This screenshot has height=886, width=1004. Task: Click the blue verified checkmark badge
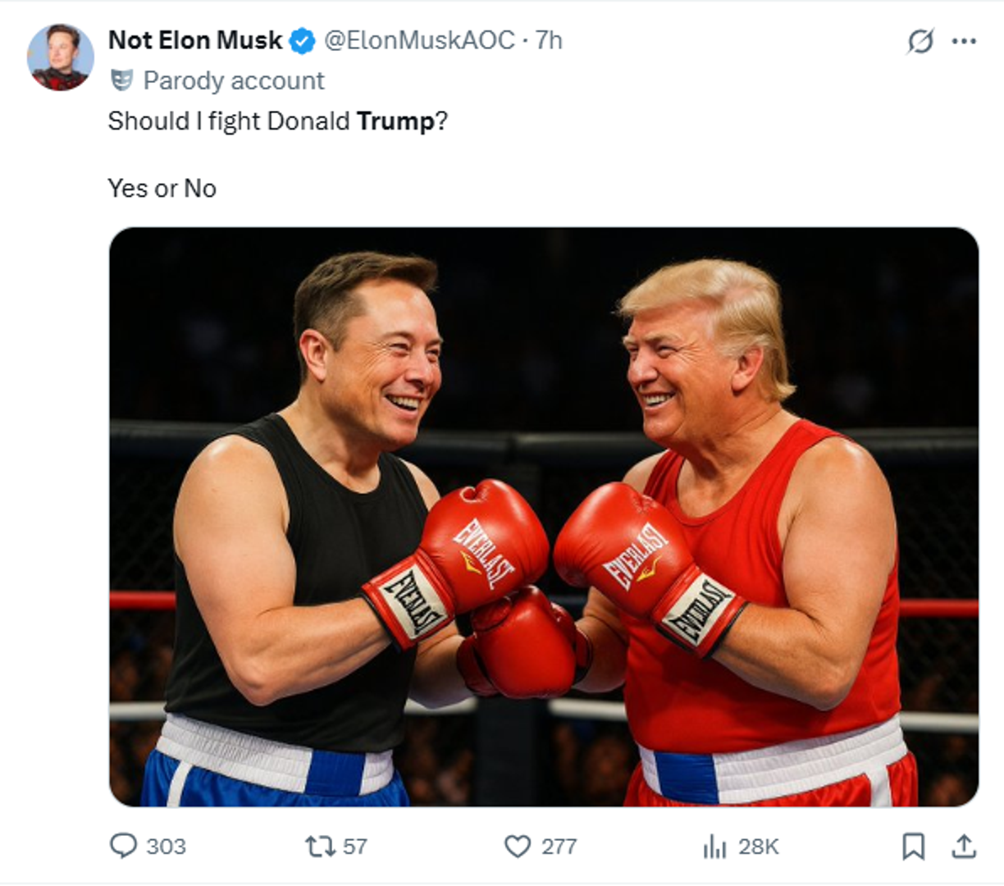pos(303,41)
